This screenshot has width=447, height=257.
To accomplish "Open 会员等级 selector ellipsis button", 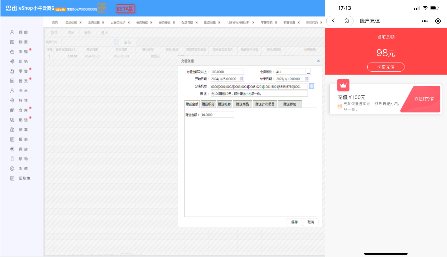I will point(308,72).
